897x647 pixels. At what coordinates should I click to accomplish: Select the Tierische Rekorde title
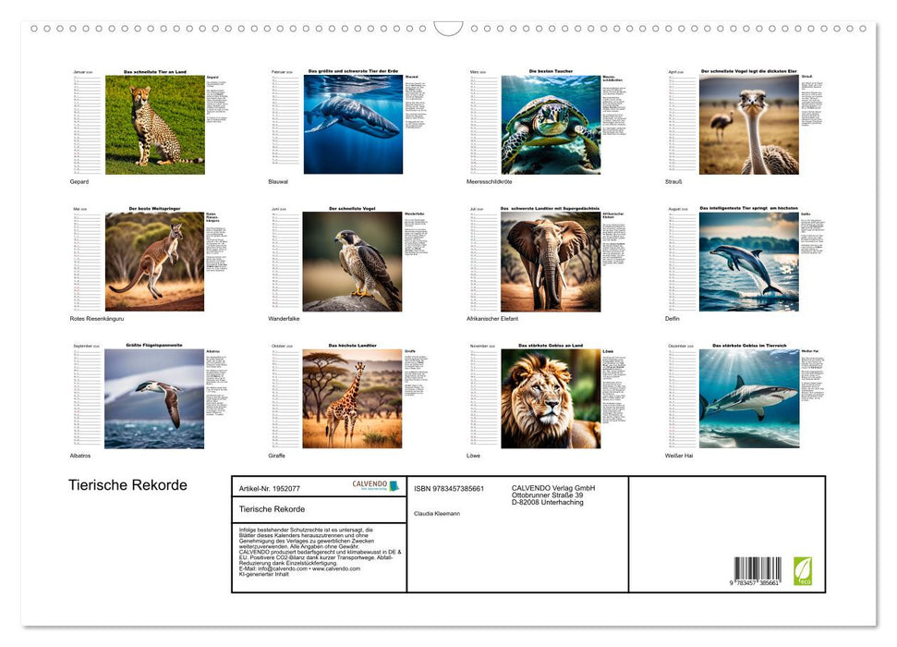coord(127,484)
